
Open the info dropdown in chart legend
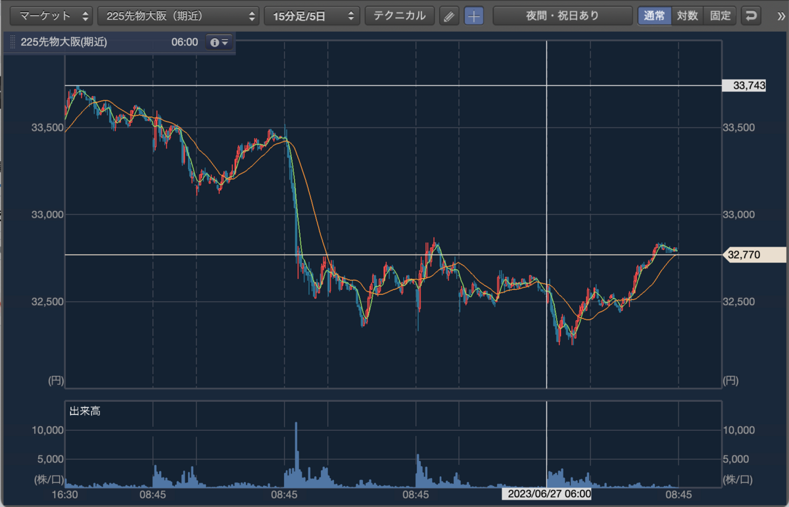pos(219,42)
